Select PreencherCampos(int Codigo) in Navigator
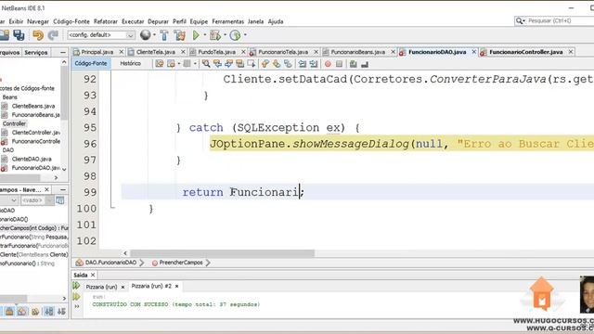The width and height of the screenshot is (594, 334). click(34, 228)
